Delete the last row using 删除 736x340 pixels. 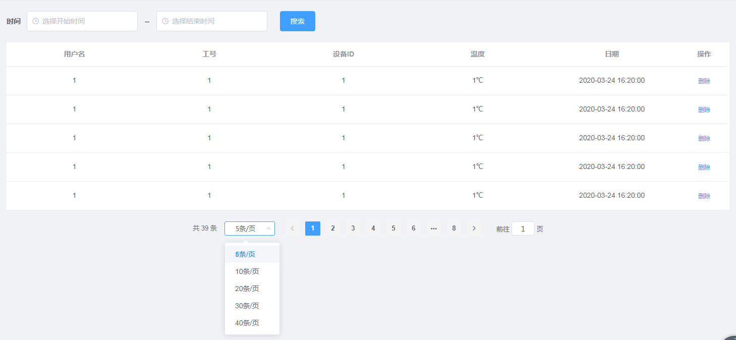tap(704, 195)
